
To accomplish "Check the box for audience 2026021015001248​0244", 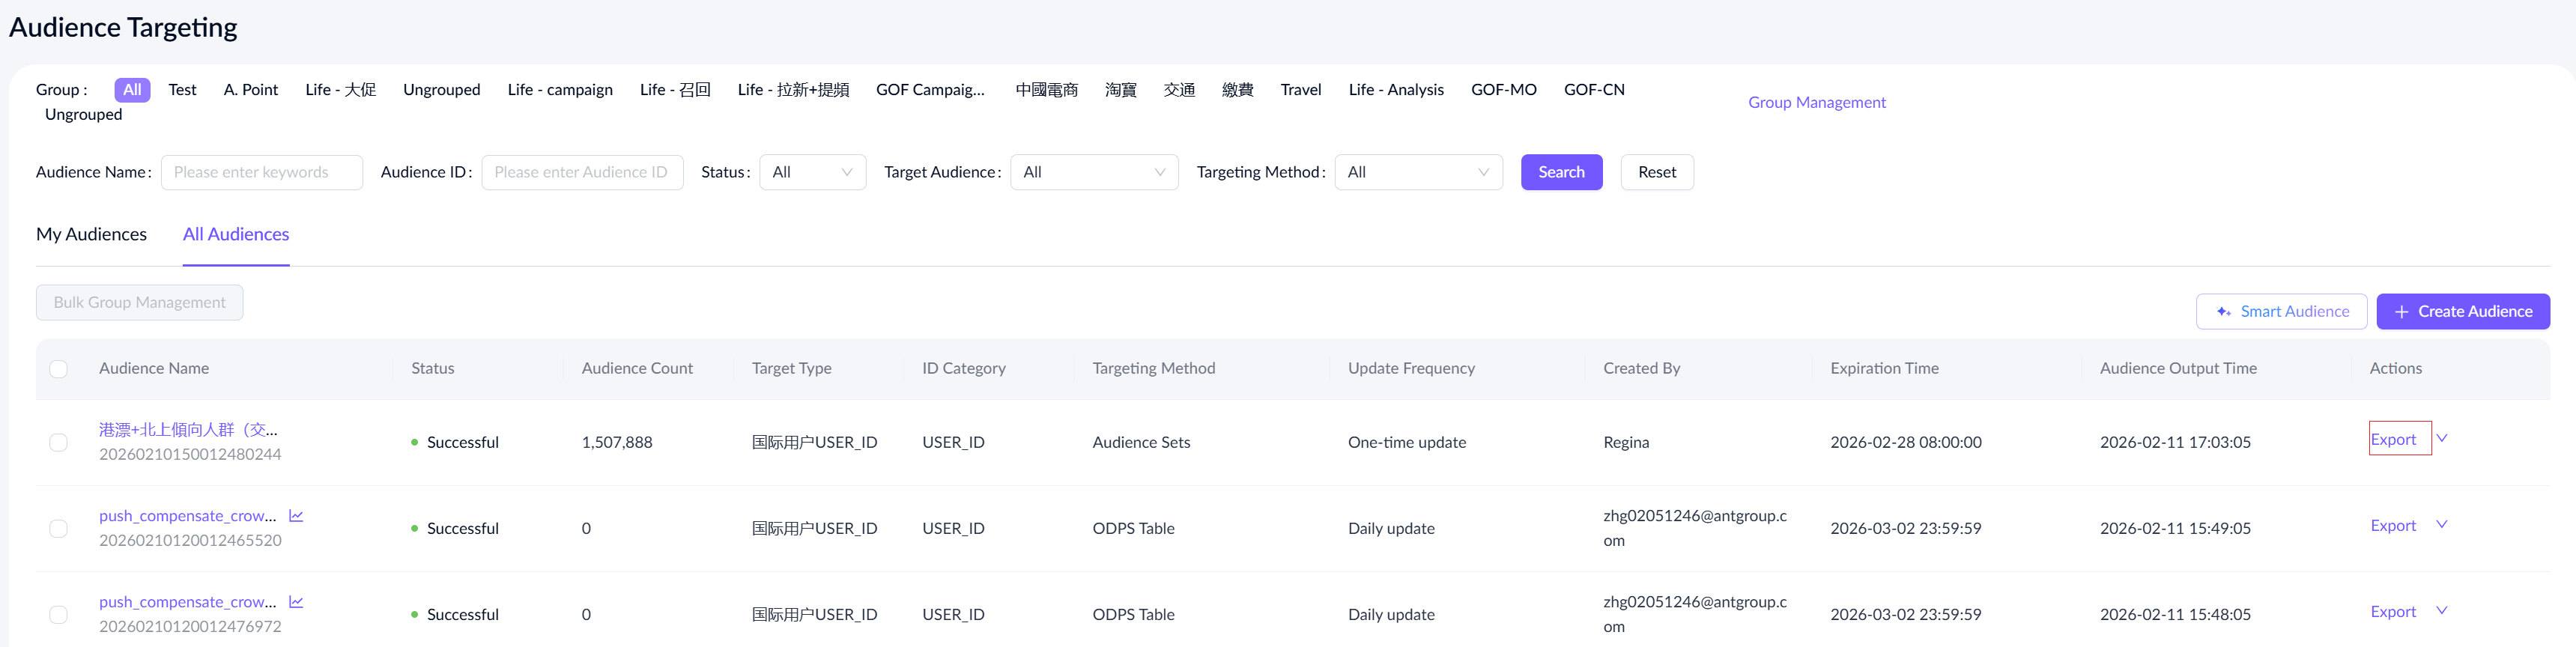I will [x=59, y=442].
